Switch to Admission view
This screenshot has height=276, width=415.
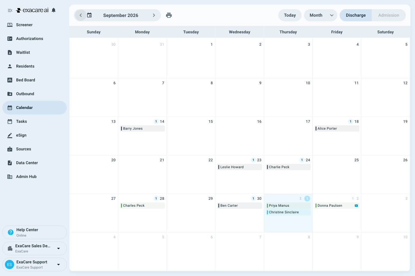click(389, 15)
